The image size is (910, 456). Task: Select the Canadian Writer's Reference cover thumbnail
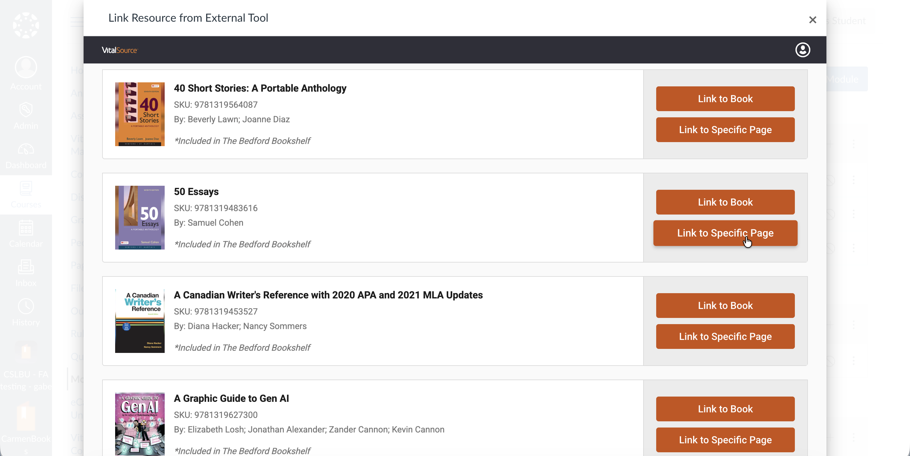click(140, 321)
